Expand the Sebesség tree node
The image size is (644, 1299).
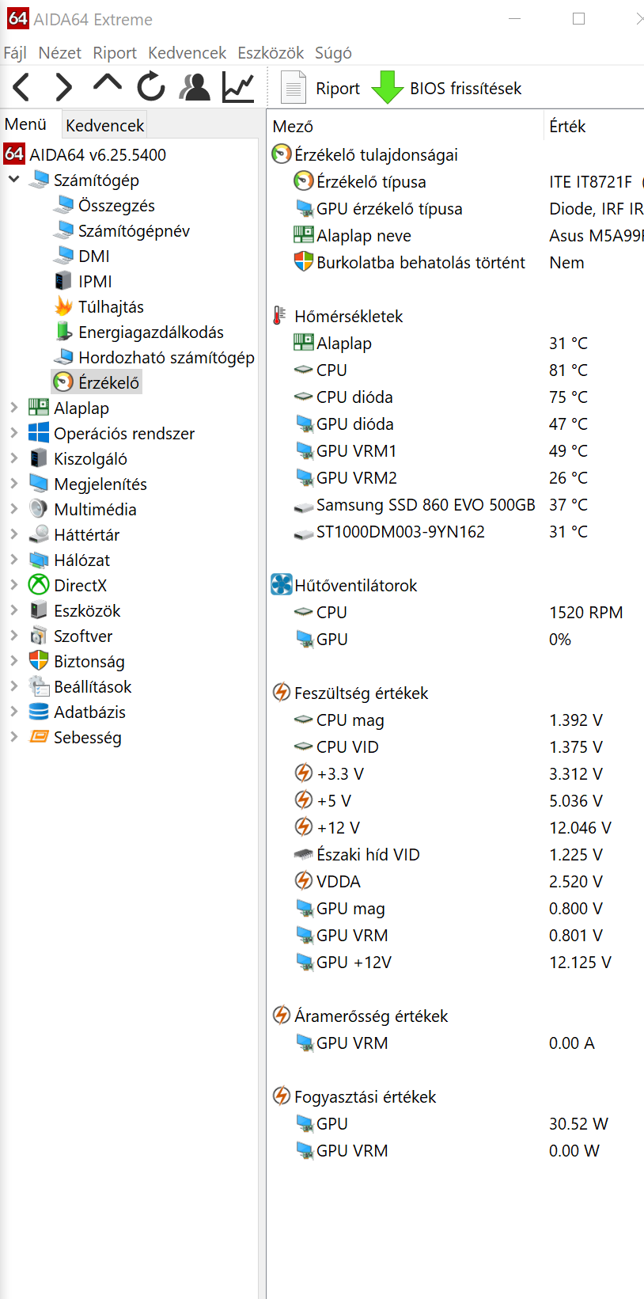pyautogui.click(x=13, y=737)
